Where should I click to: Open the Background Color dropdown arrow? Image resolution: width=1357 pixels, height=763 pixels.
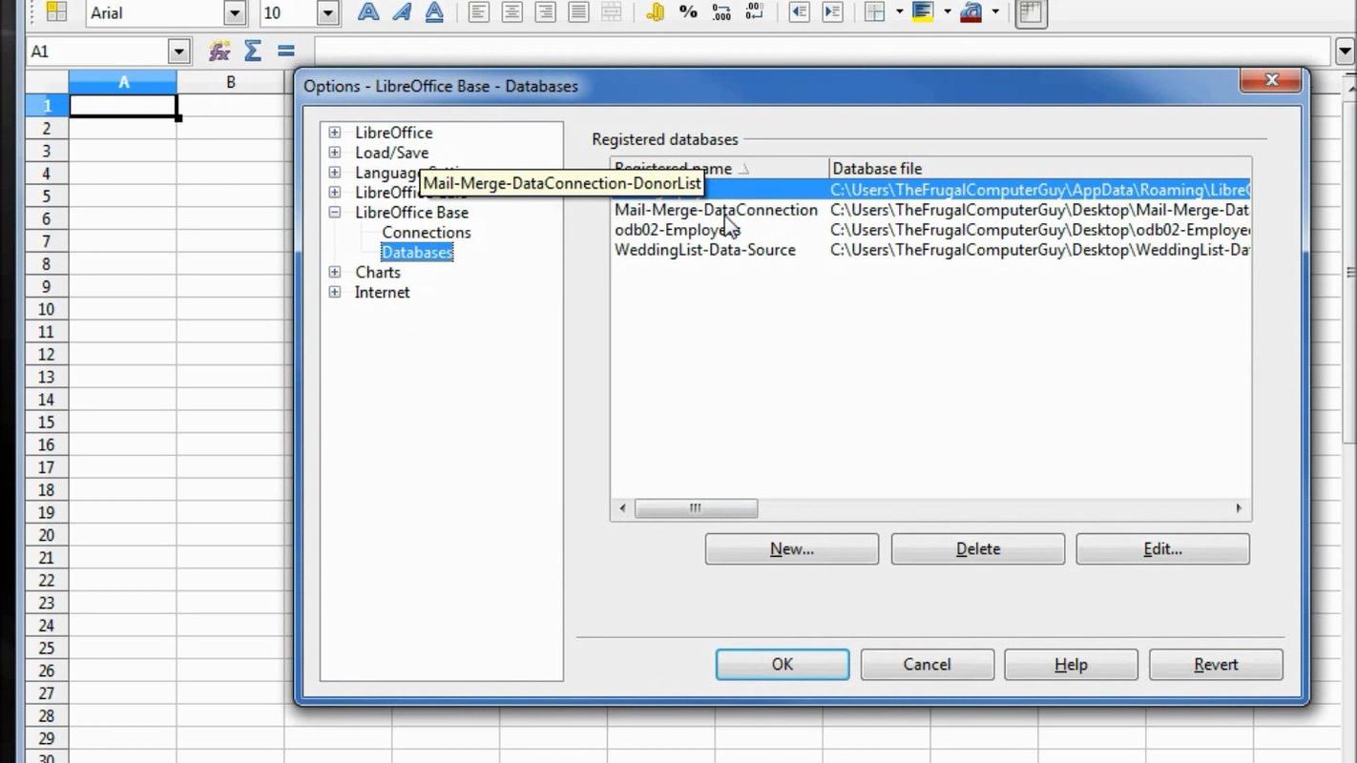click(x=947, y=12)
